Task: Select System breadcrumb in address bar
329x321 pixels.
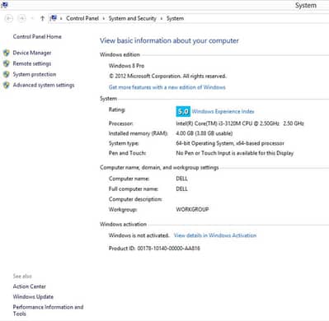Action: pyautogui.click(x=175, y=18)
